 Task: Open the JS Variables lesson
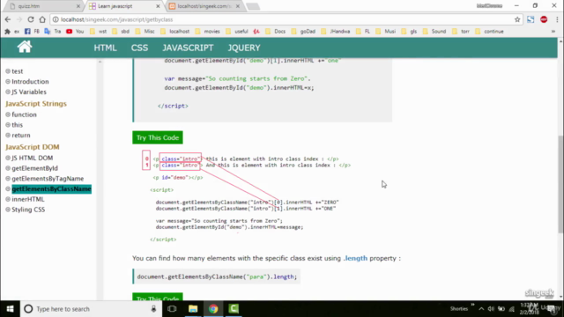pyautogui.click(x=29, y=92)
